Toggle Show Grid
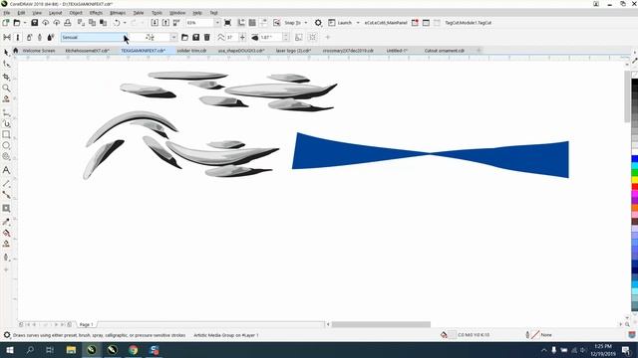The image size is (638, 358). (x=252, y=23)
